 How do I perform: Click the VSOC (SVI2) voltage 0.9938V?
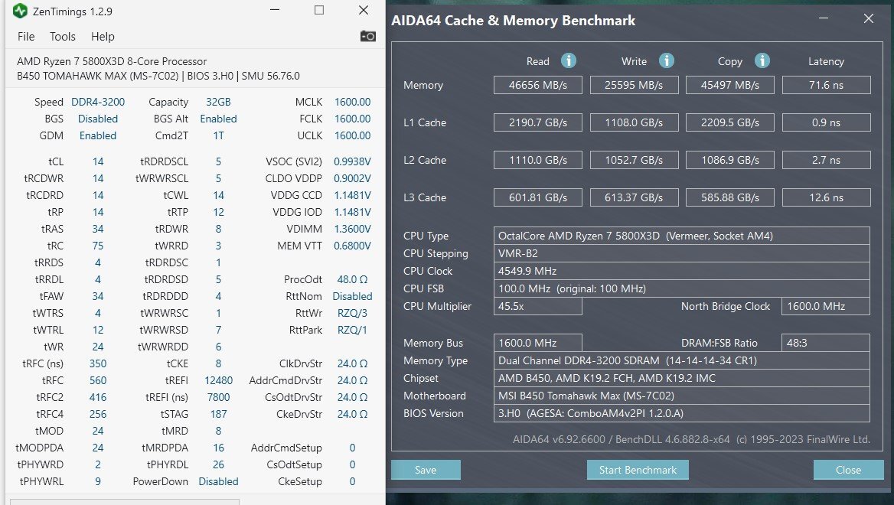click(352, 162)
